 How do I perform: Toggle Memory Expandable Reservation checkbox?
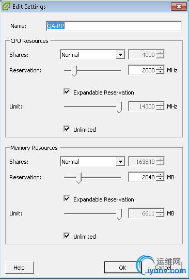(x=67, y=199)
